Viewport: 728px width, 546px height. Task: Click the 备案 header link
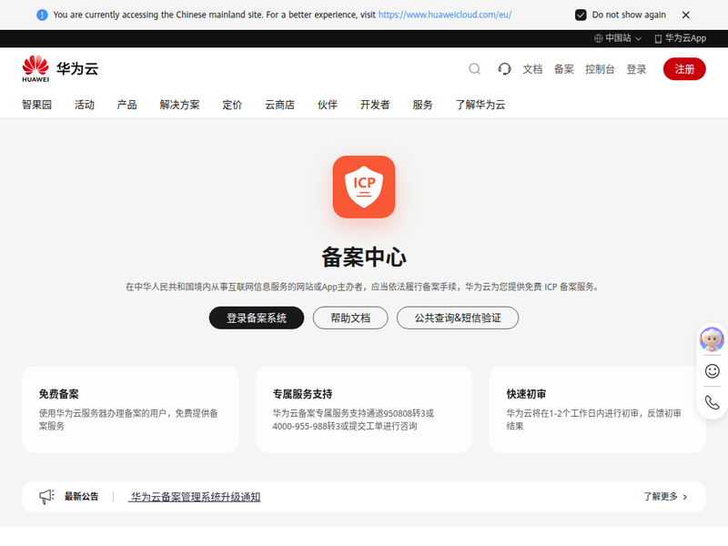563,69
